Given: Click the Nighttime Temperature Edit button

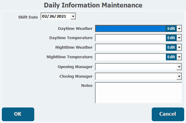Looking at the screenshot, I should point(171,57).
